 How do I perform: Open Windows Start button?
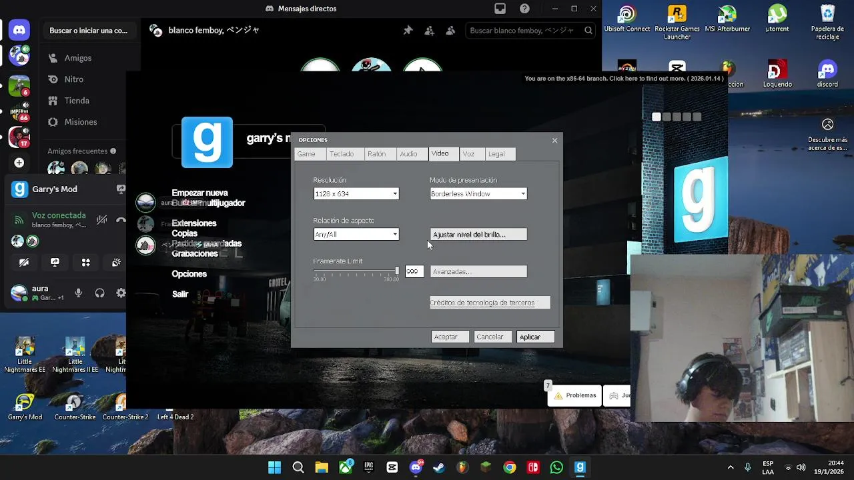274,467
